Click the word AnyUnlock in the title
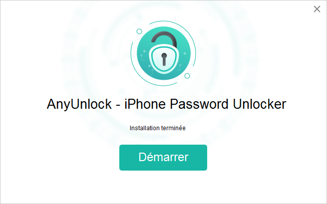 [79, 104]
